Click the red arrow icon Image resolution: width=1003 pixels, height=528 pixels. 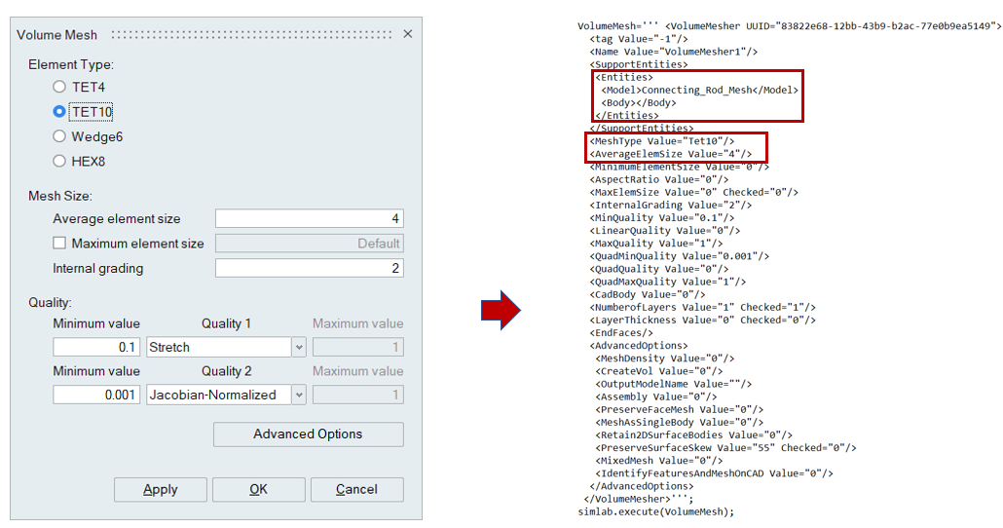(501, 310)
